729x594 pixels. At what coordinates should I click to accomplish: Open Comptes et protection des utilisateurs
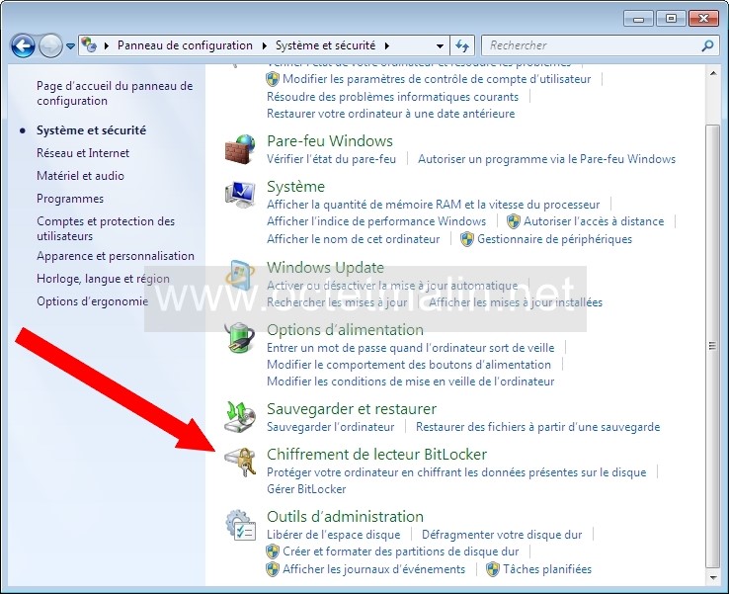[106, 228]
